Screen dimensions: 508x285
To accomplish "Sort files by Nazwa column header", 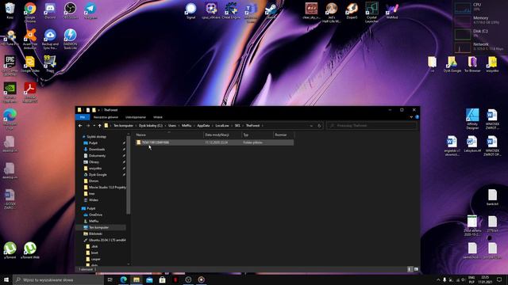I will (169, 135).
